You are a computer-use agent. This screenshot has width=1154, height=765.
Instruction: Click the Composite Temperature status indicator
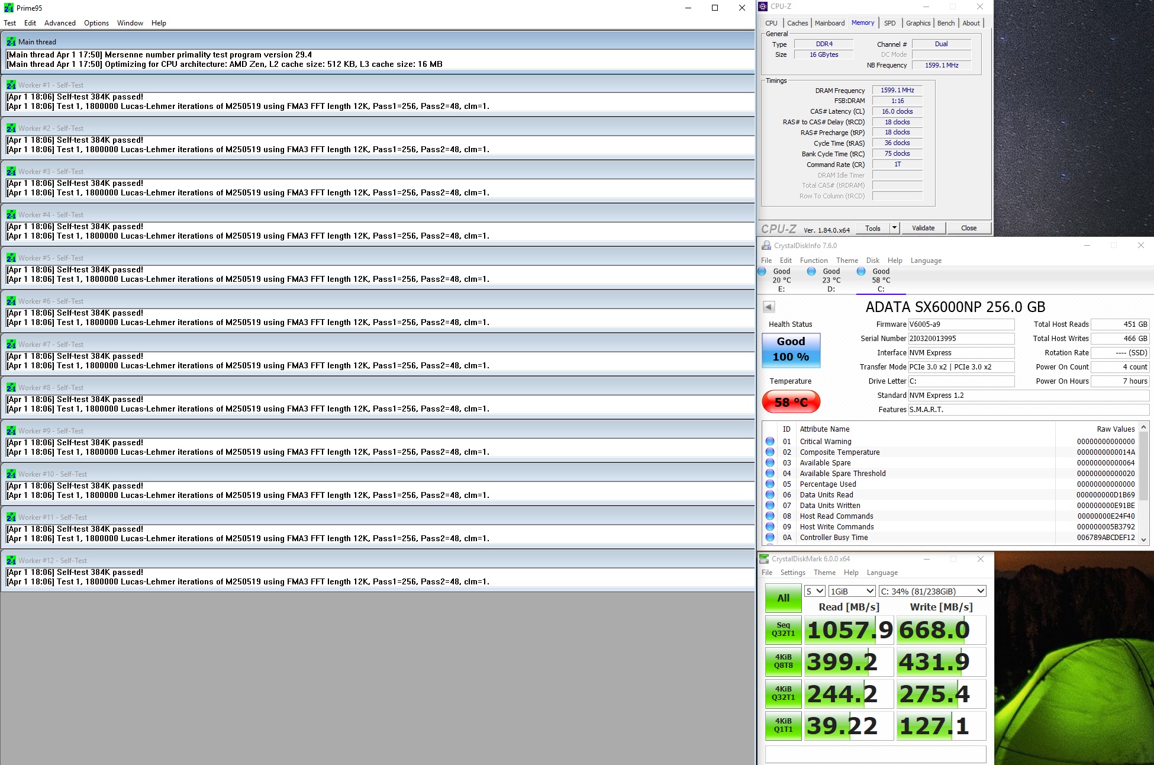(770, 452)
